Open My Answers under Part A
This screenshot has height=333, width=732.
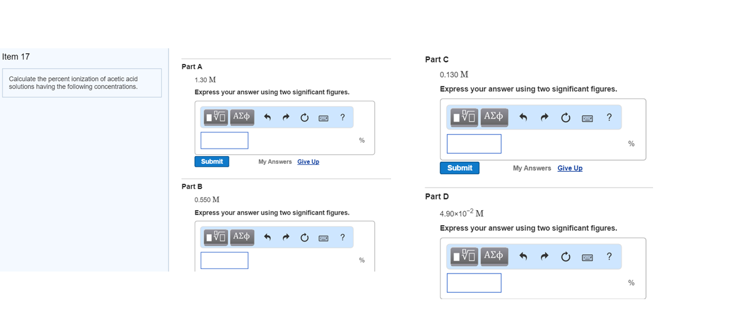tap(275, 162)
